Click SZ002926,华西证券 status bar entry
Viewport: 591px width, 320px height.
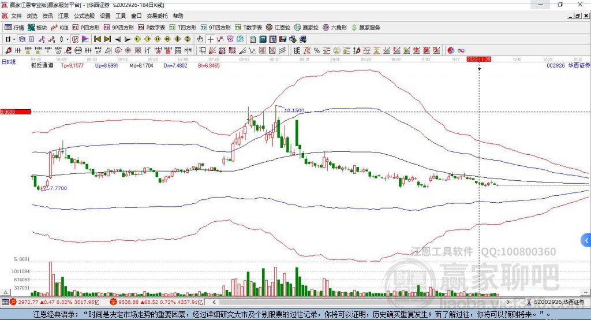(556, 302)
